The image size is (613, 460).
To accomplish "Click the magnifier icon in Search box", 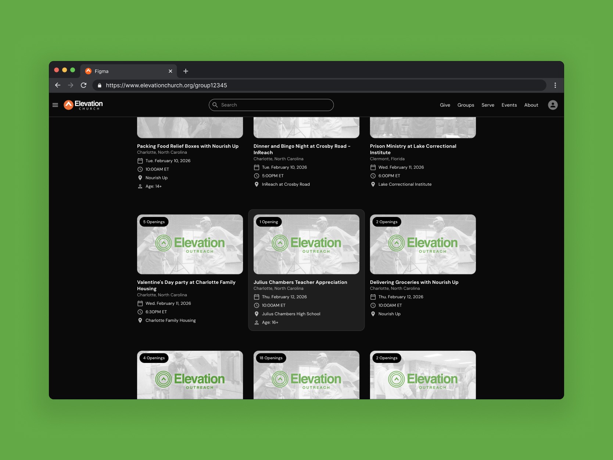I will [215, 105].
